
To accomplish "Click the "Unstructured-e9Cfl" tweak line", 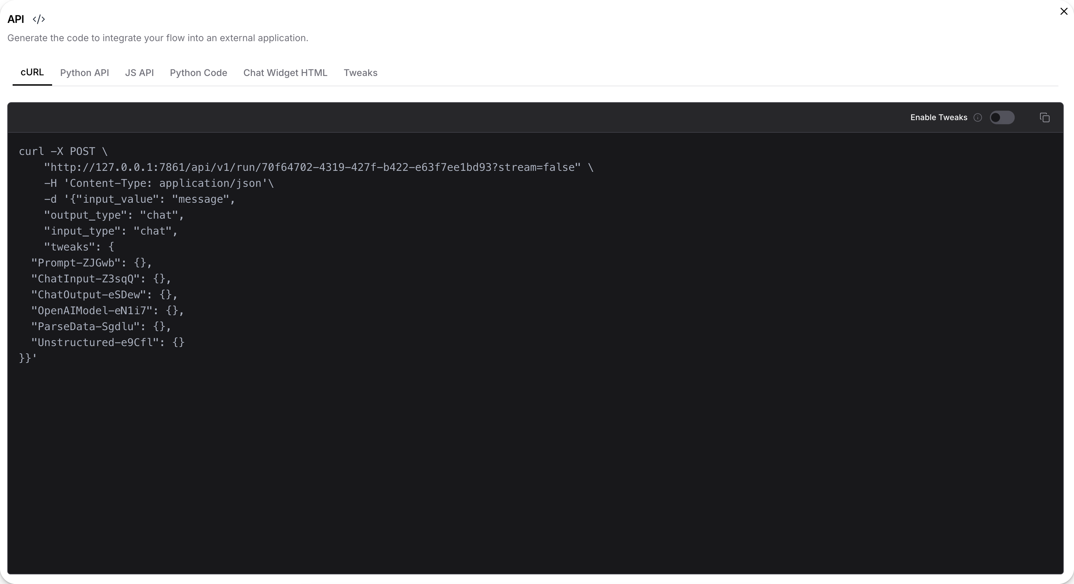I will click(x=108, y=343).
